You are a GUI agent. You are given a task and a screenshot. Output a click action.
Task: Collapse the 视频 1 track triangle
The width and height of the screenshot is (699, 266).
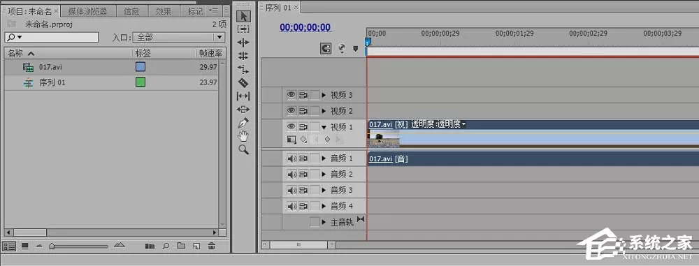pyautogui.click(x=324, y=127)
